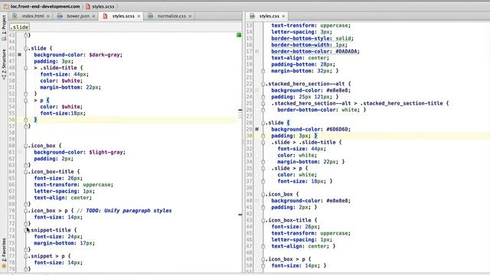The width and height of the screenshot is (490, 275).
Task: Click the #DADADA color gutter swatch
Action: [257, 51]
